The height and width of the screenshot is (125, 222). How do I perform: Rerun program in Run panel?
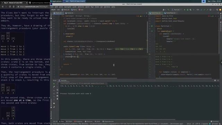point(54,84)
